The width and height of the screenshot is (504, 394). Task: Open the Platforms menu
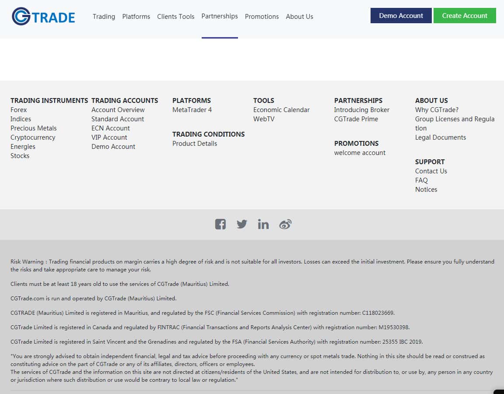[136, 16]
